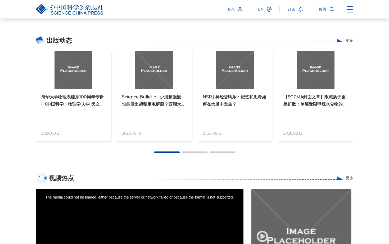389x244 pixels.
Task: Open thumbnail of 清华大学物理系 article
Action: click(73, 70)
